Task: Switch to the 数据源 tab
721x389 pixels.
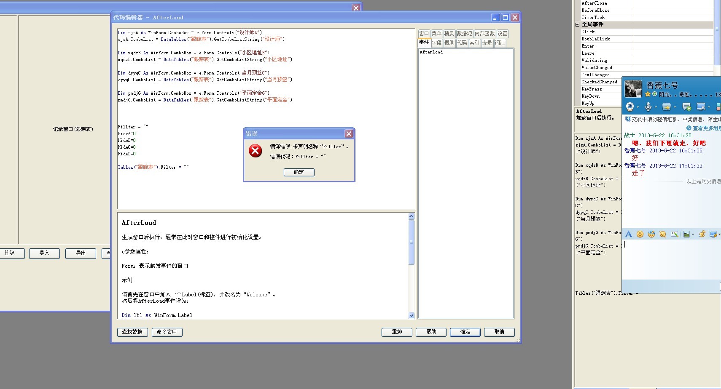Action: [x=464, y=34]
